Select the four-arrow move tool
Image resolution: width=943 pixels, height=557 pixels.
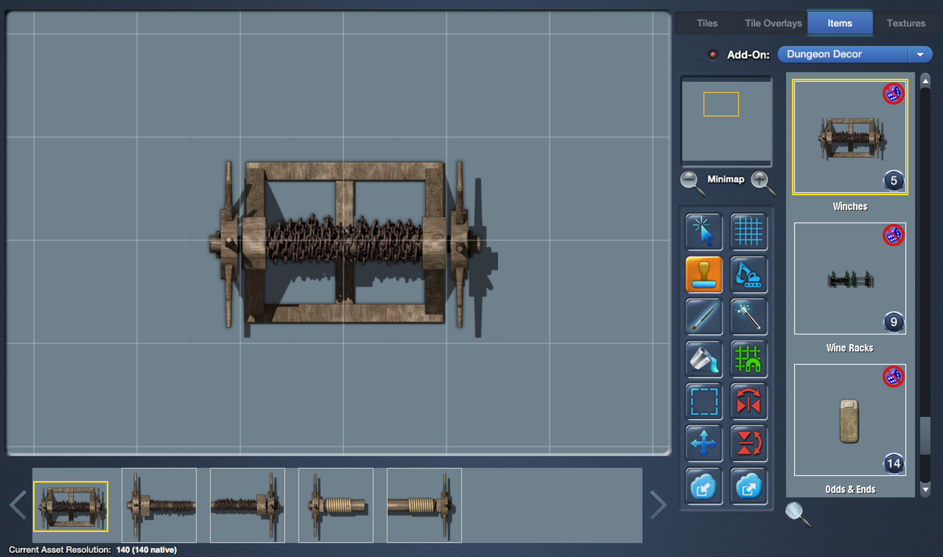coord(704,444)
